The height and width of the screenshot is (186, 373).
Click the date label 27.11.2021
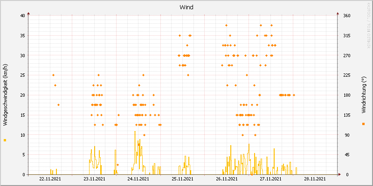tap(271, 179)
